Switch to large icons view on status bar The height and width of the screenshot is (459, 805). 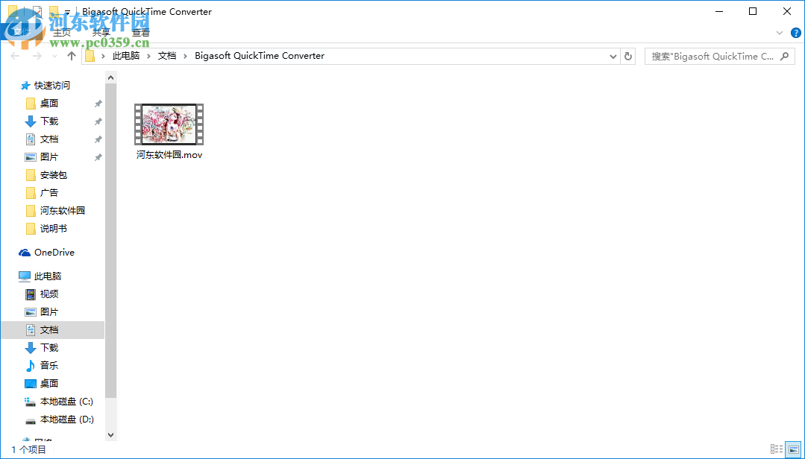click(x=795, y=449)
